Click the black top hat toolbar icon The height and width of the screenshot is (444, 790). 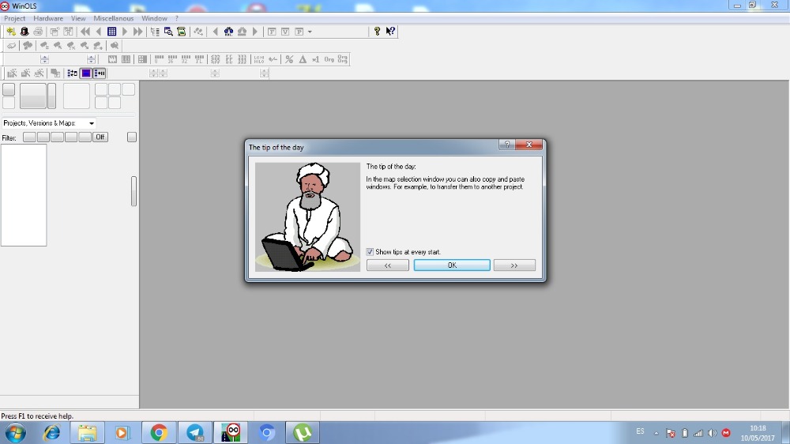24,32
